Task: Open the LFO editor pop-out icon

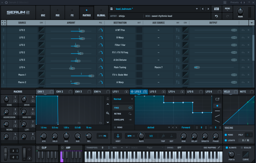Action: pyautogui.click(x=217, y=99)
